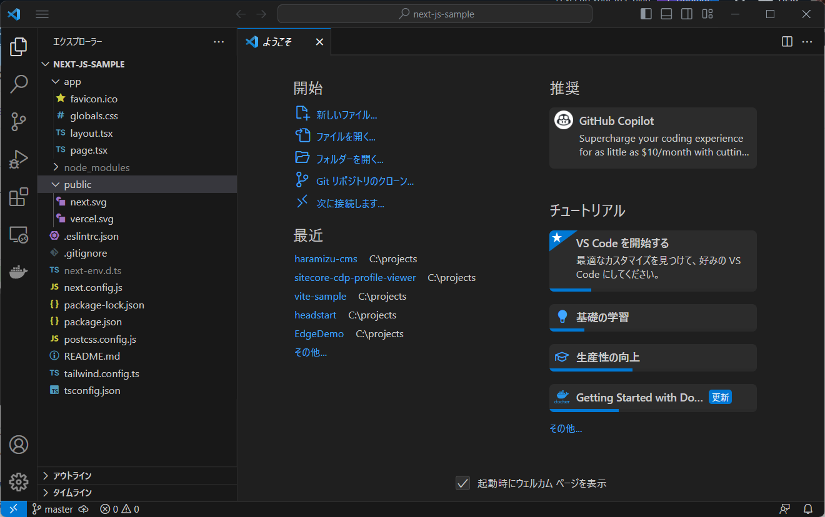Screen dimensions: 825x517
Task: Open next.svg file
Action: click(x=137, y=202)
